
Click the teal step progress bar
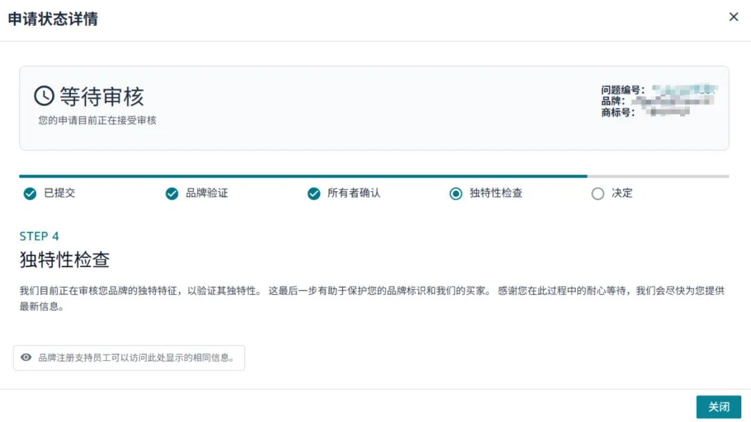(303, 177)
